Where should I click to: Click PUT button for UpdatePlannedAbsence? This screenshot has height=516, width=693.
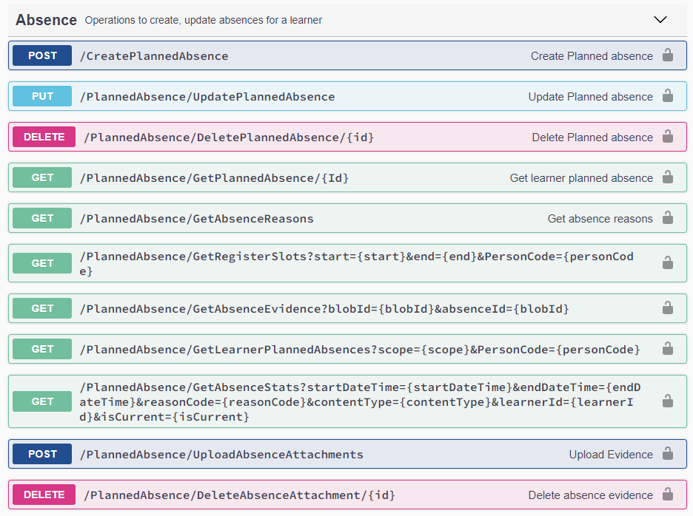[x=42, y=96]
